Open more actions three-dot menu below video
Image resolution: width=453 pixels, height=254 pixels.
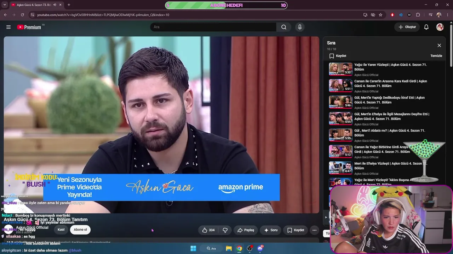pos(314,230)
